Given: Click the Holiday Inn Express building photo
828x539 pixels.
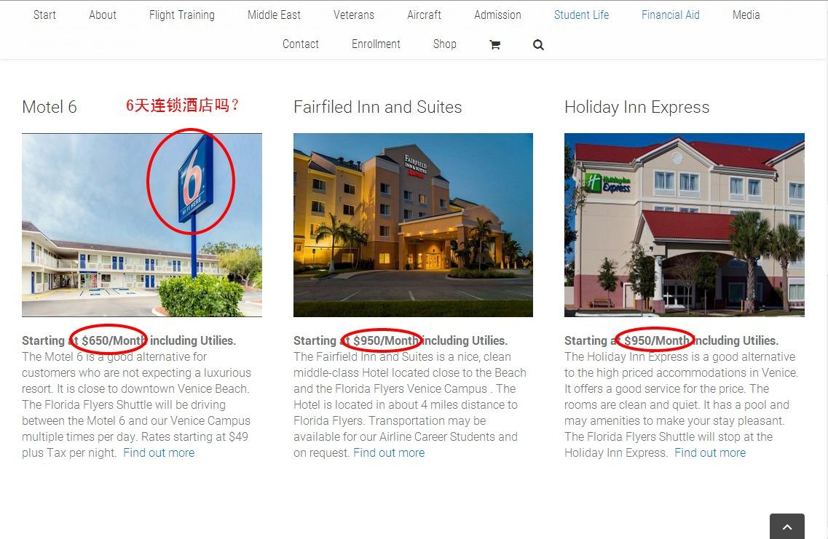Looking at the screenshot, I should click(685, 225).
